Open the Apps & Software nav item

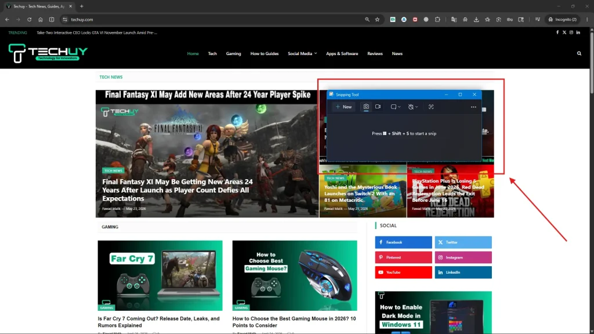tap(342, 54)
